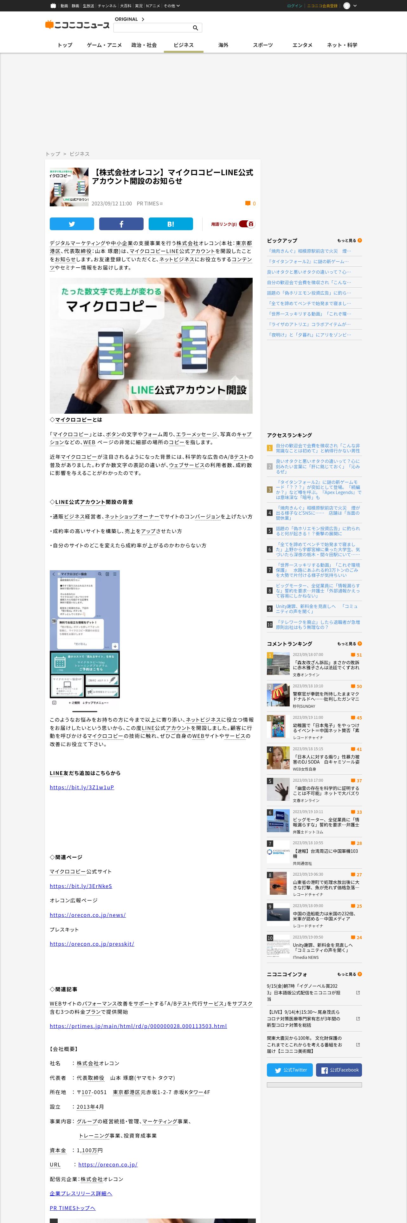Click the ビジネス breadcrumb link
The image size is (407, 1223).
[x=80, y=154]
